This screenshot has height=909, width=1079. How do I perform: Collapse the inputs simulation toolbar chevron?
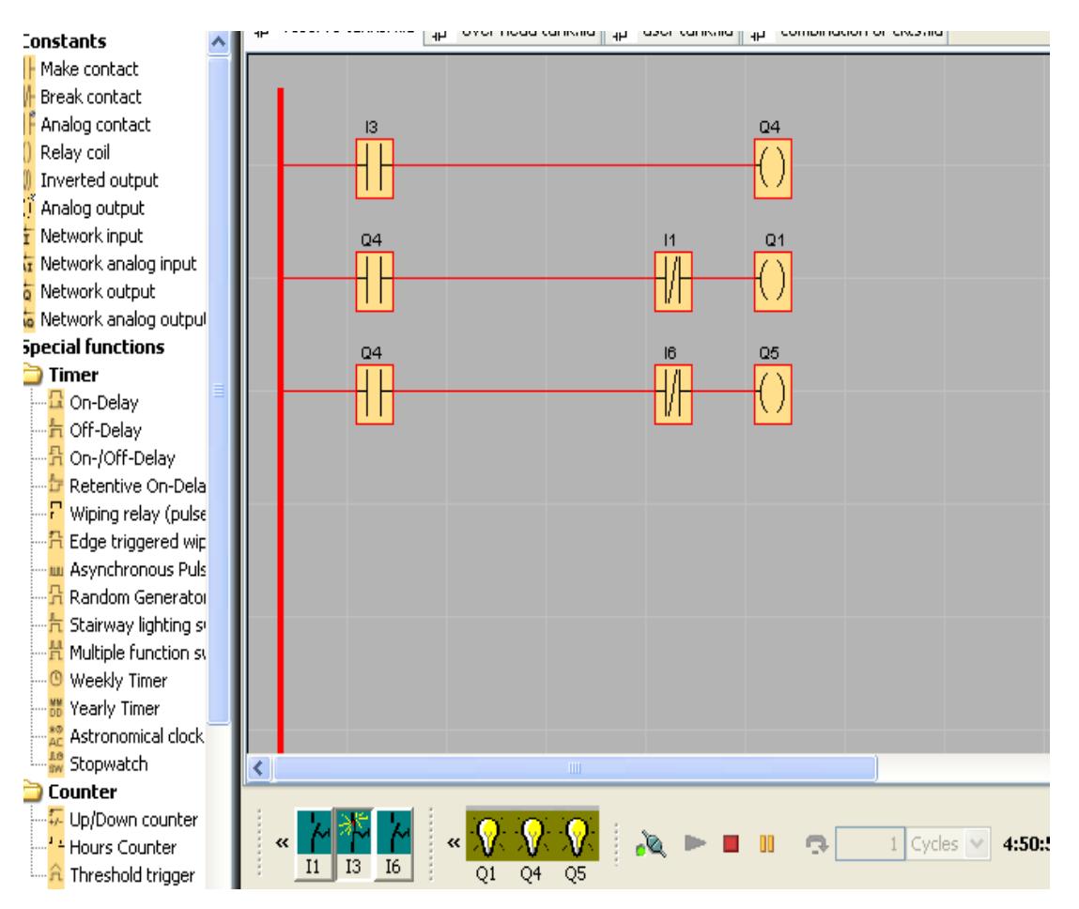(282, 843)
